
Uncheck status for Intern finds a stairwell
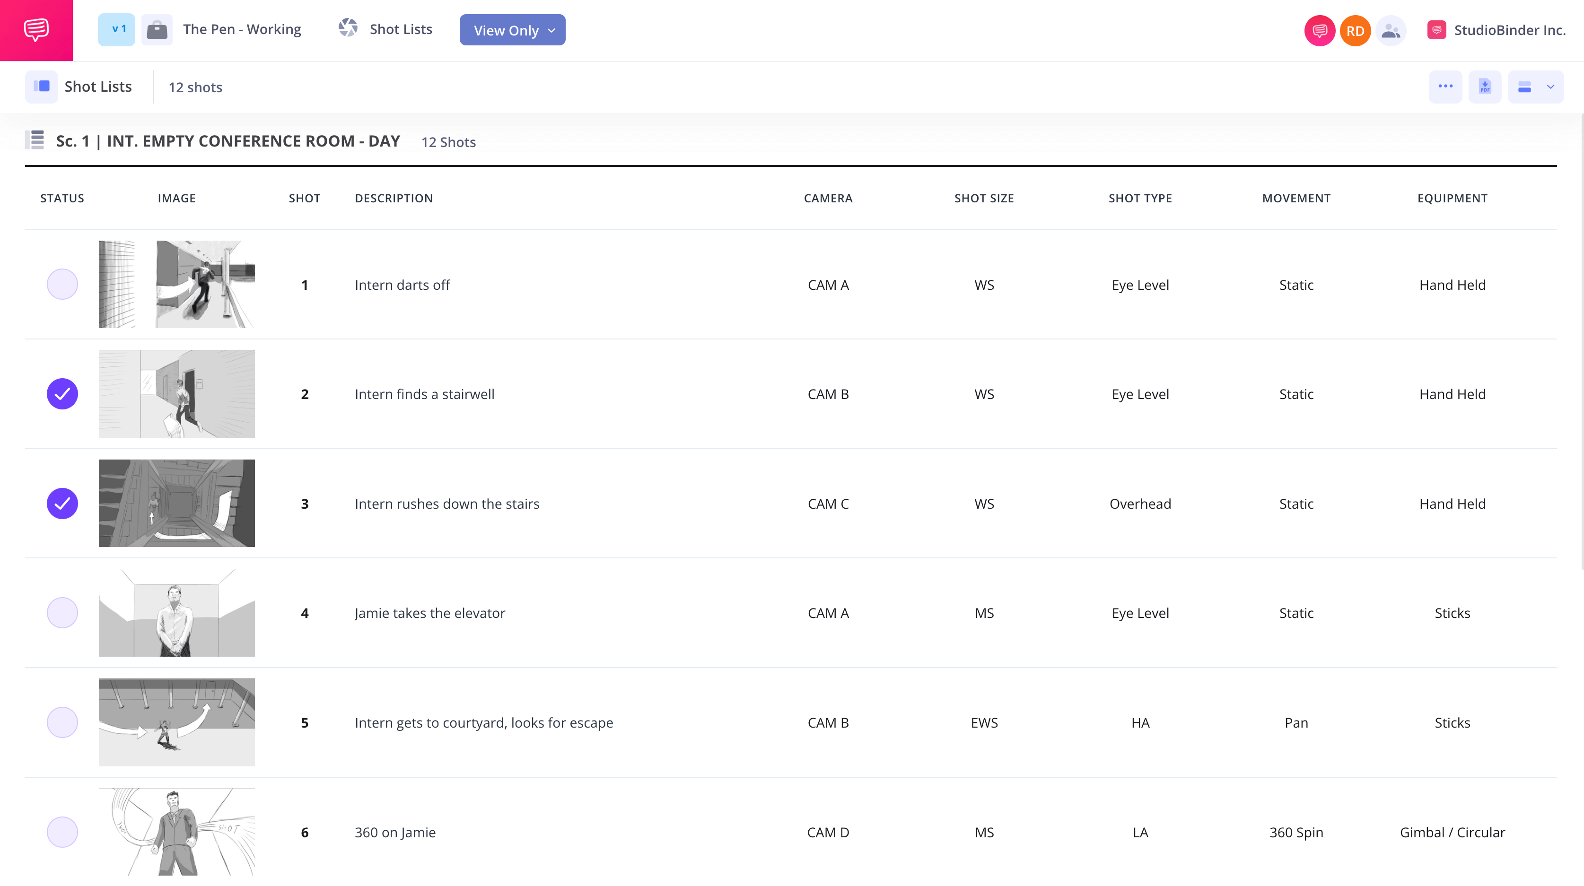(62, 393)
